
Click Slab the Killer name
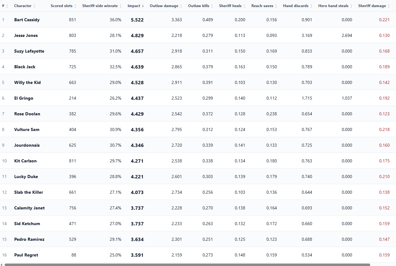[x=29, y=192]
